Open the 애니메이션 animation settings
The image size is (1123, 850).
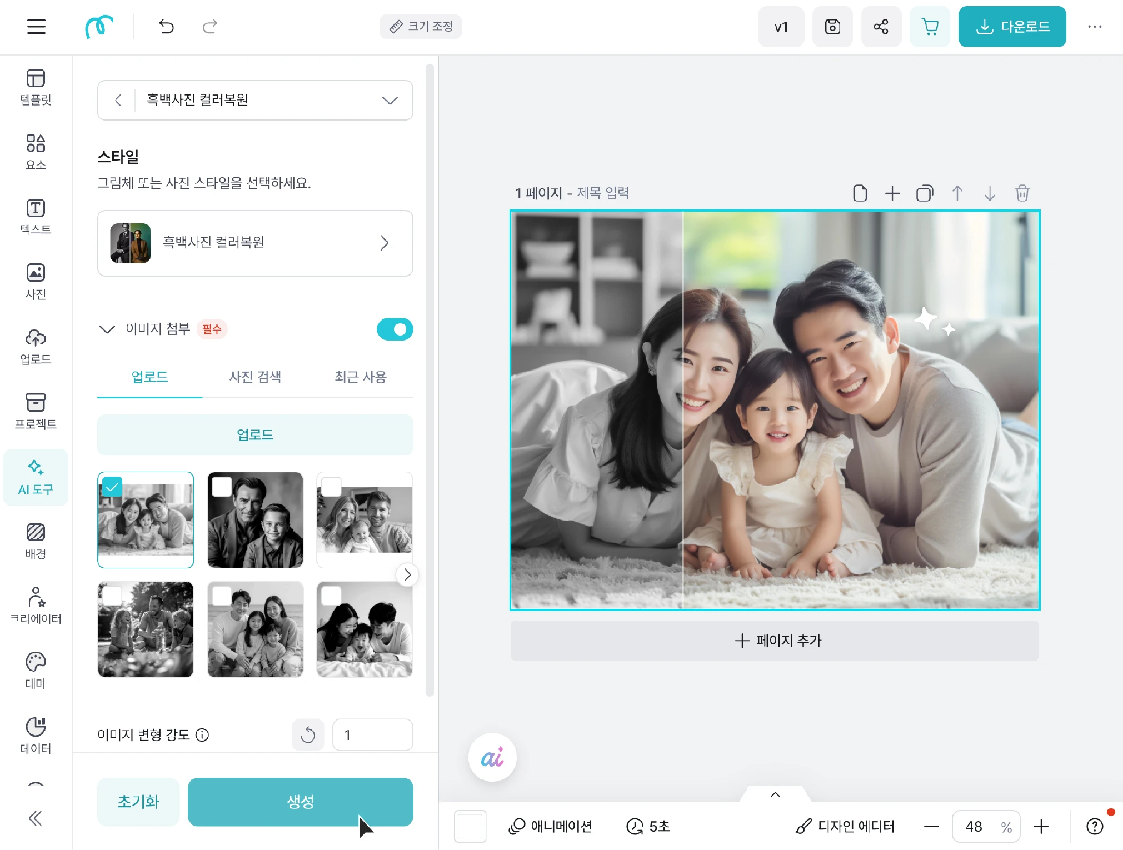pyautogui.click(x=550, y=827)
